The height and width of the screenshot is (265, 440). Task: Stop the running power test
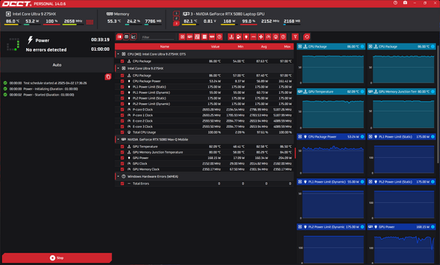point(56,257)
